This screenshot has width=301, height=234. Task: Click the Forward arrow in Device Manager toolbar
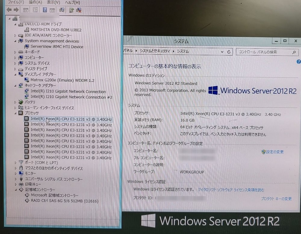[x=16, y=10]
